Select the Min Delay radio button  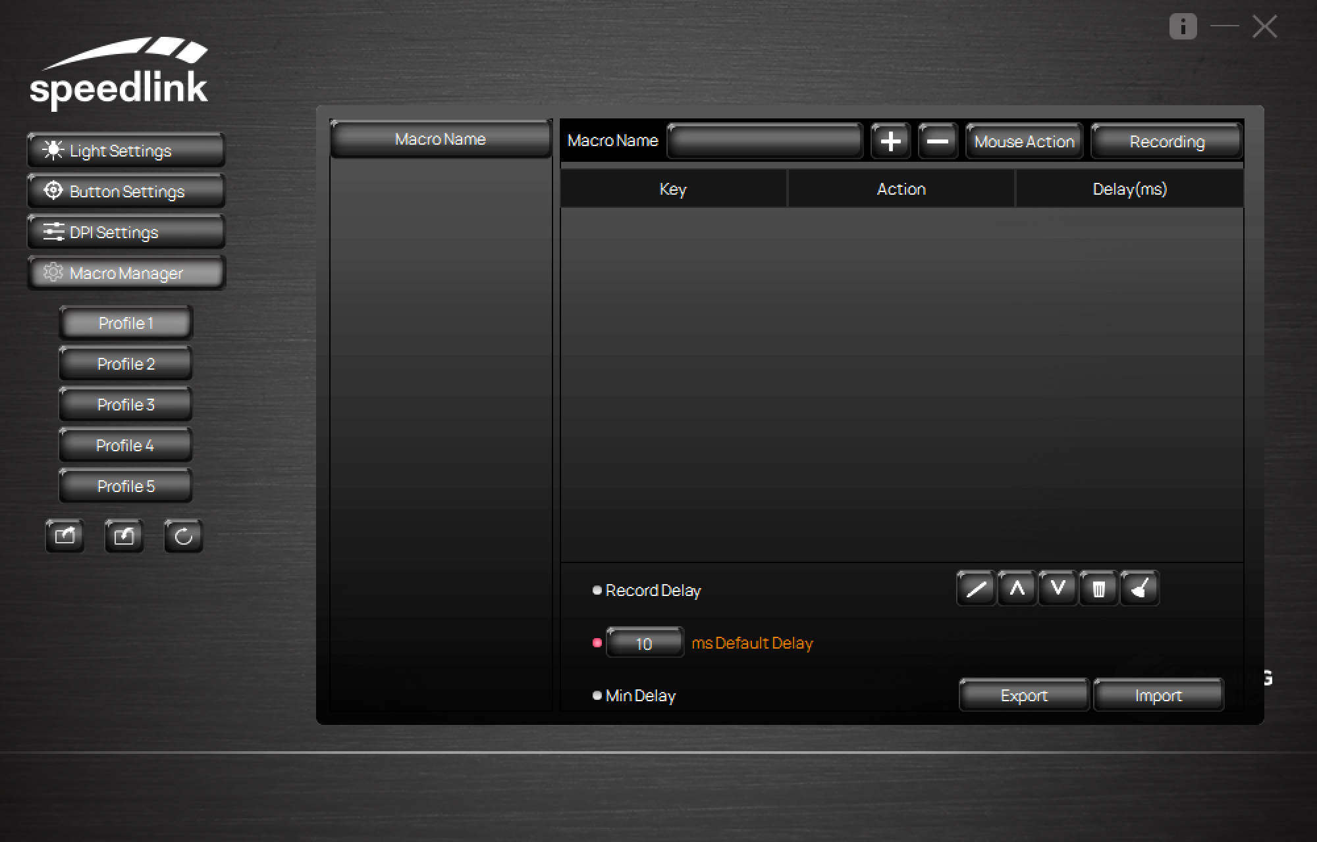(x=597, y=695)
